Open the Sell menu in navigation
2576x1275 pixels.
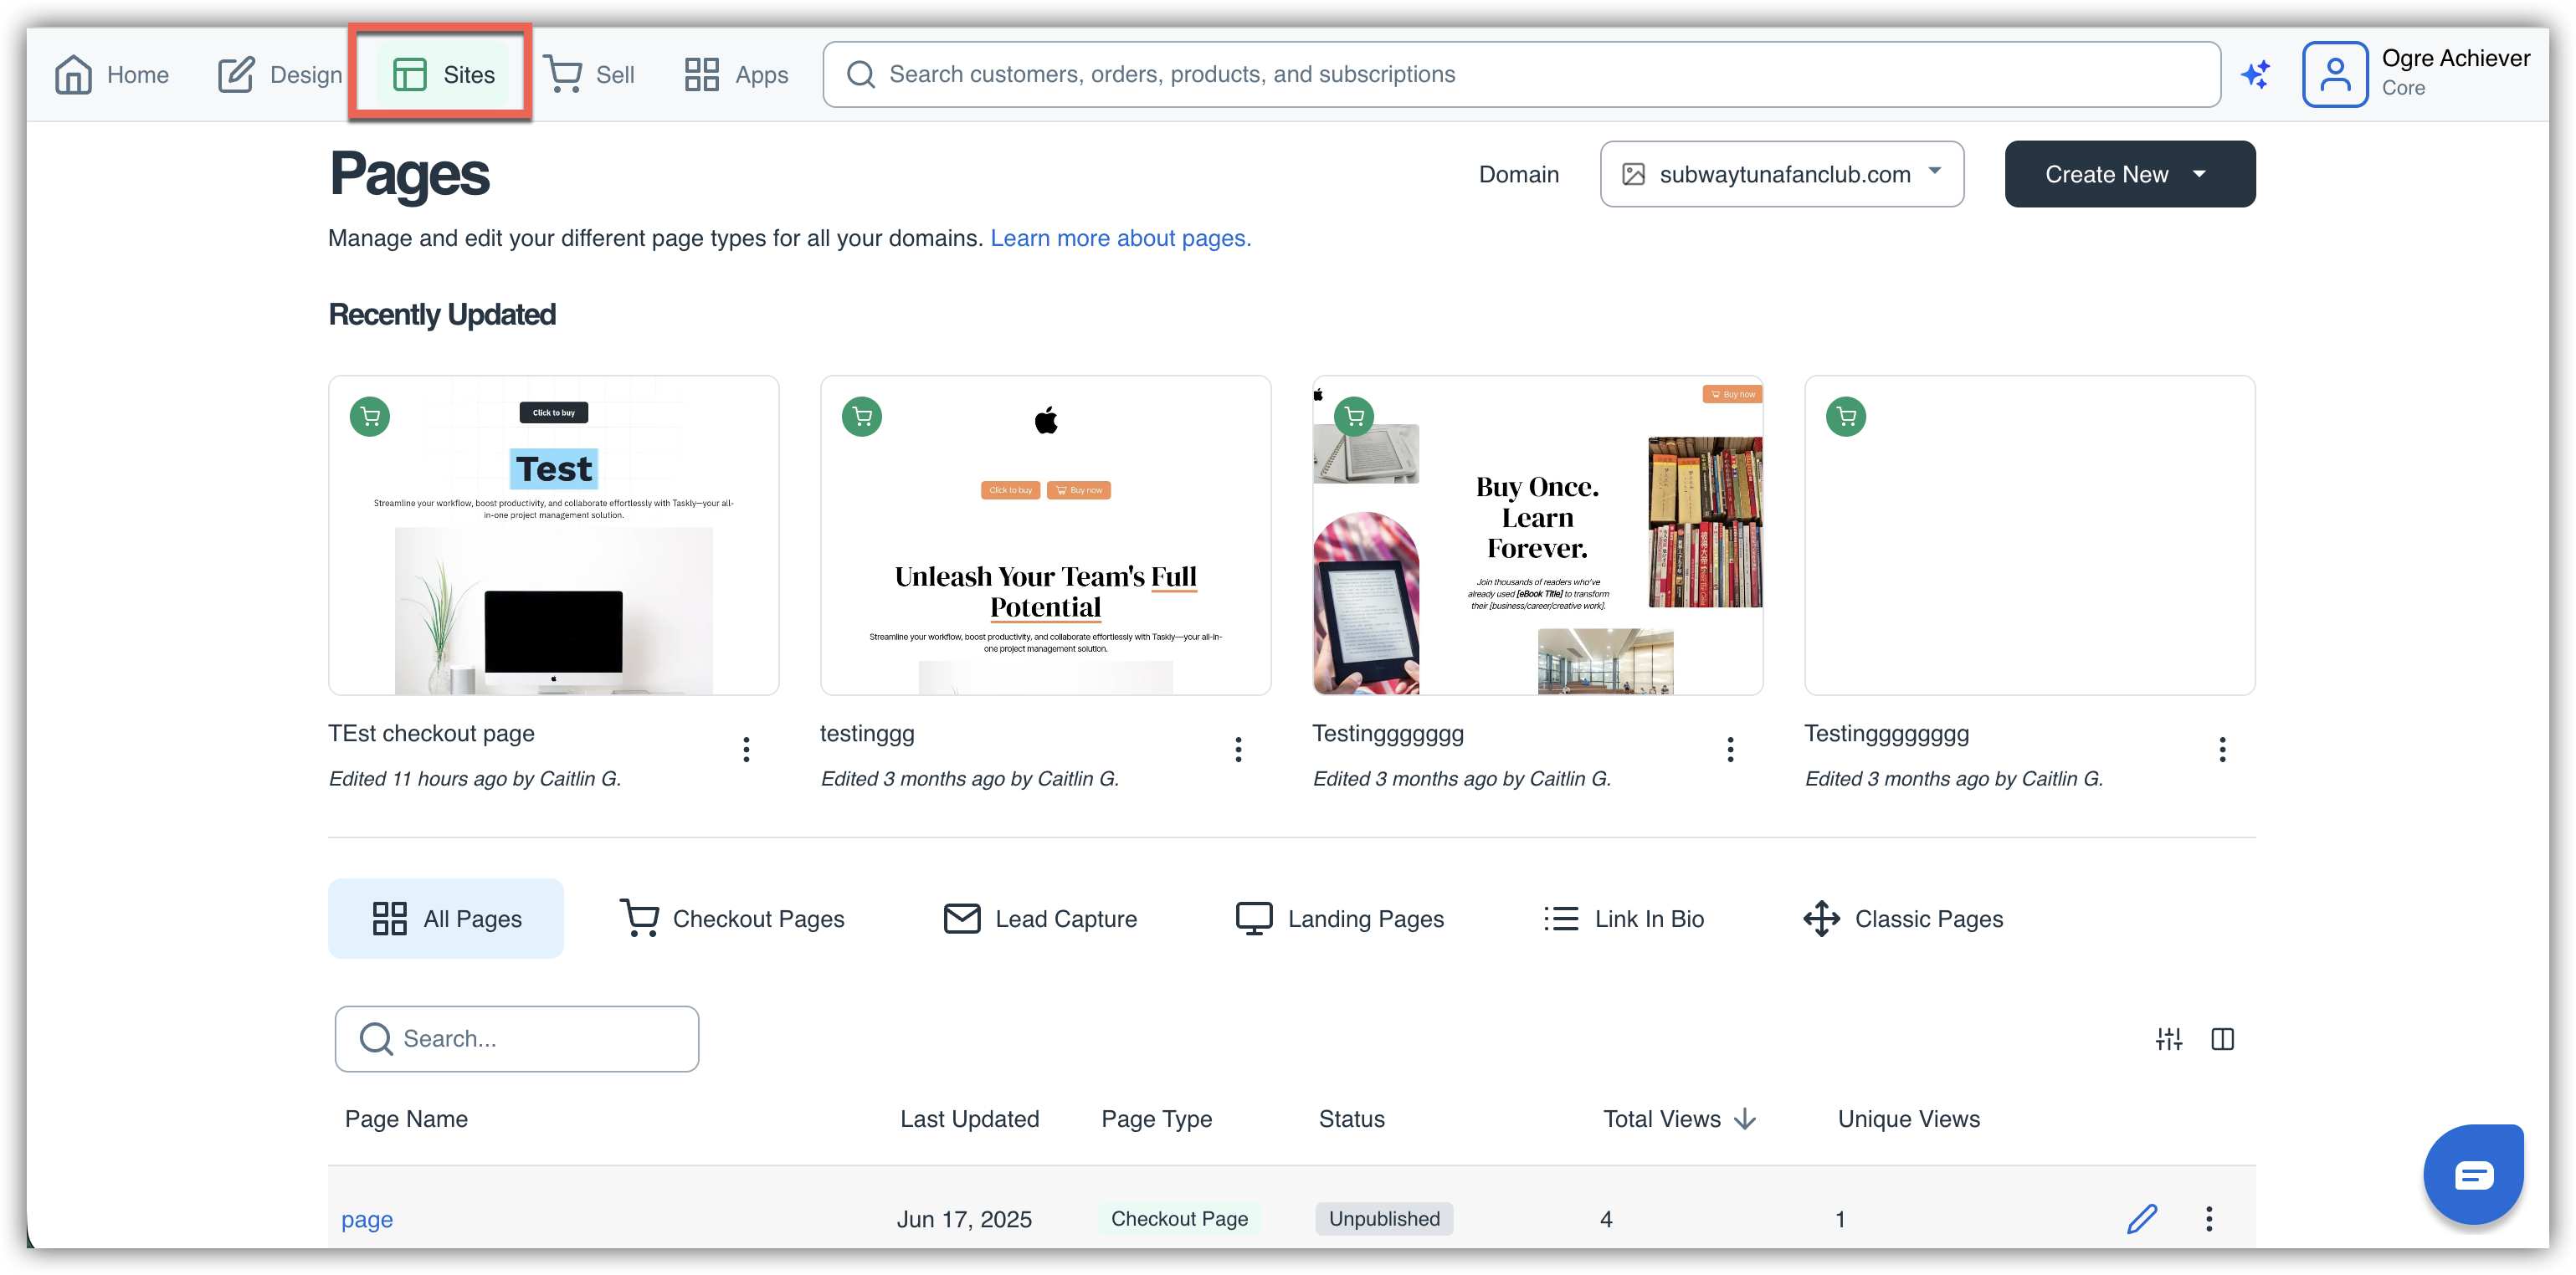[589, 75]
